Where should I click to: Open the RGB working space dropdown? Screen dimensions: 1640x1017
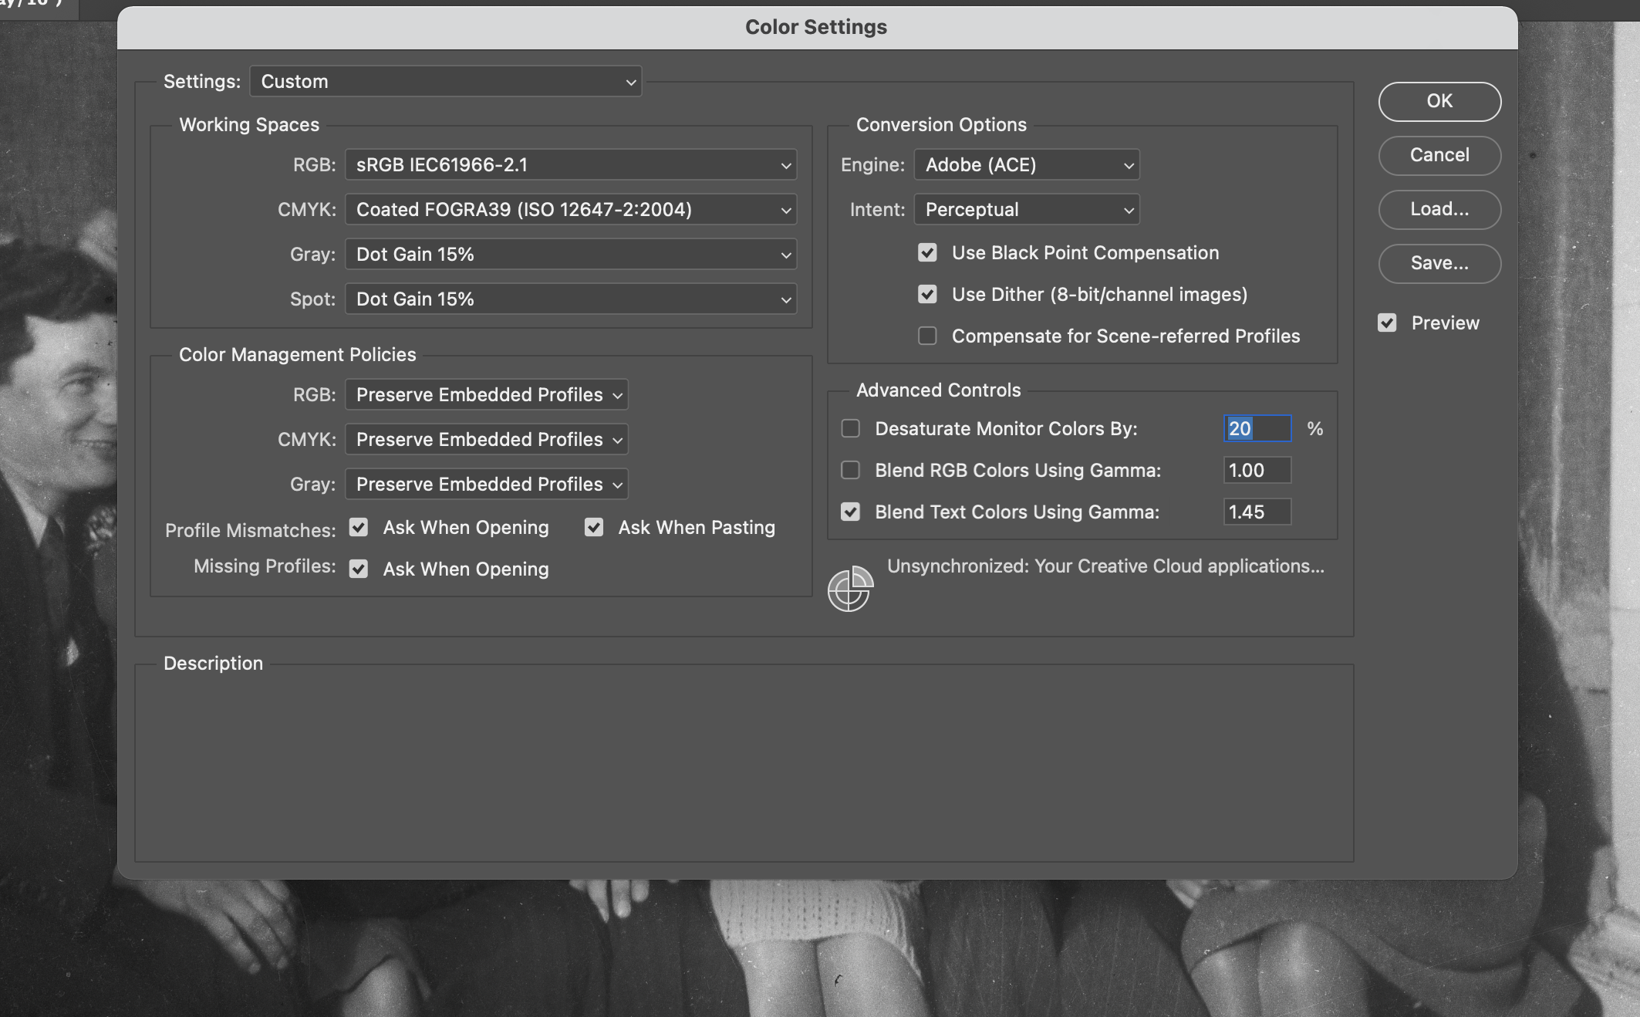[570, 165]
